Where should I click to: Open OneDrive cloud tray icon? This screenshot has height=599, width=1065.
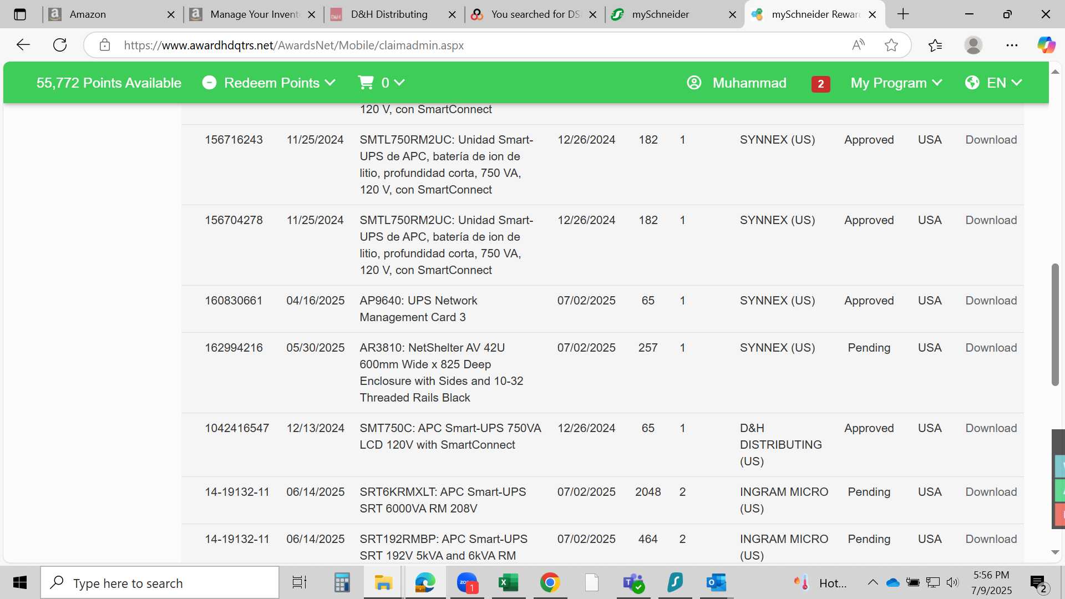(892, 582)
